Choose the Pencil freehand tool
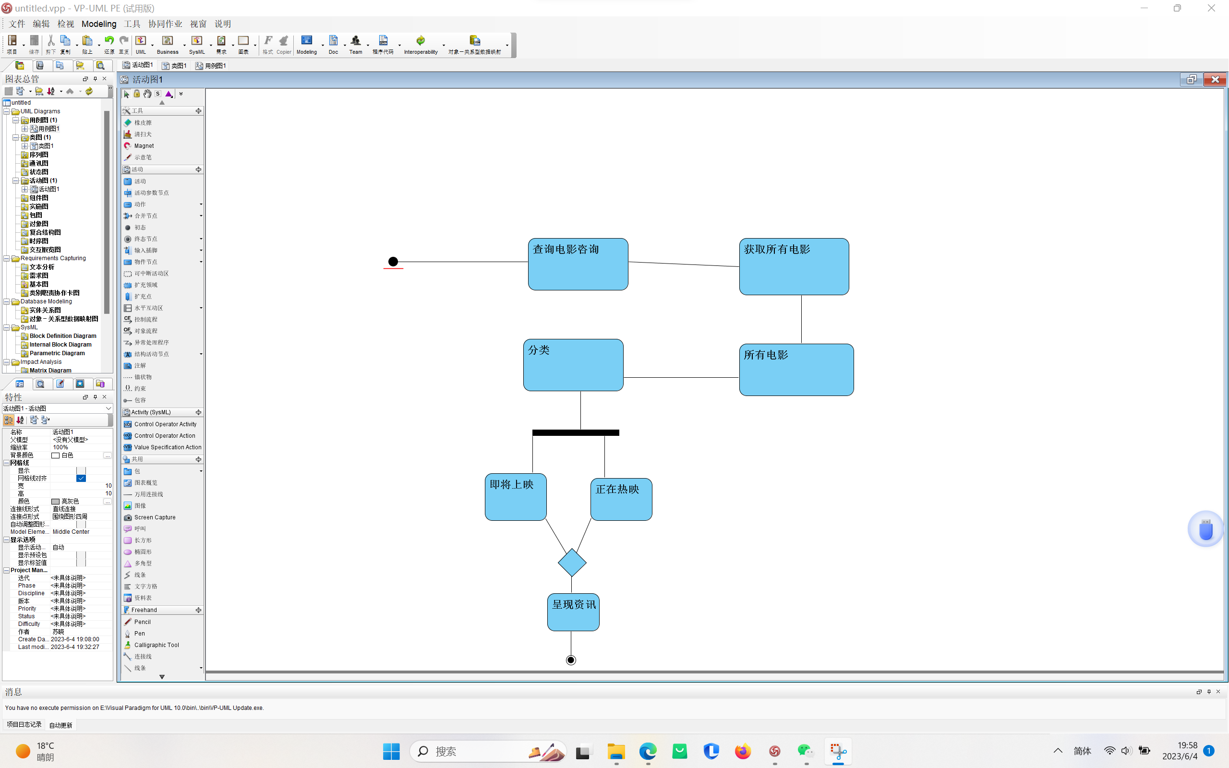The height and width of the screenshot is (768, 1229). (x=142, y=622)
